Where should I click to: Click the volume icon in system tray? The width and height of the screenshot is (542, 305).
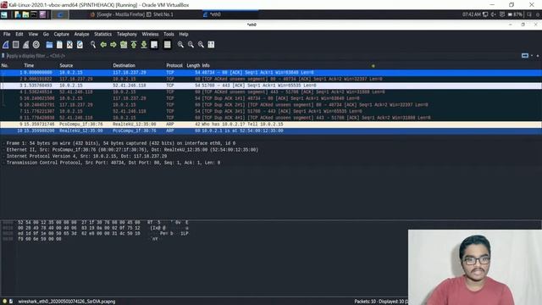[493, 14]
